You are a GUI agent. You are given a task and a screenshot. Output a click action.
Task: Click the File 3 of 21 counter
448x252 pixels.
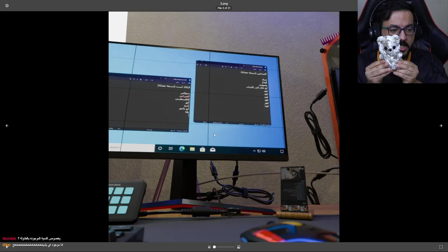click(x=224, y=8)
